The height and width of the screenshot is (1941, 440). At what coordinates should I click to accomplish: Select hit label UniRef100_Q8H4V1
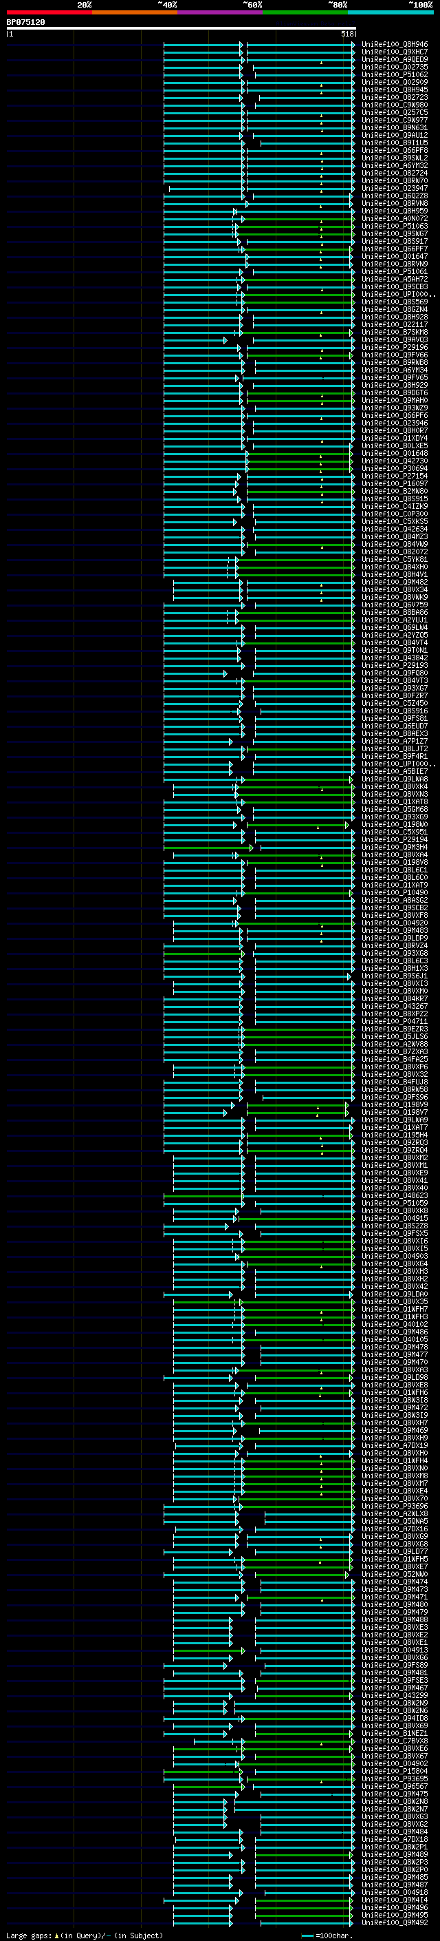[x=395, y=574]
